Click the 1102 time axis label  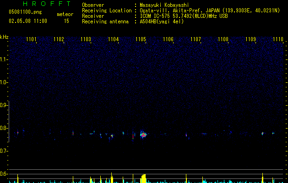tap(59, 39)
